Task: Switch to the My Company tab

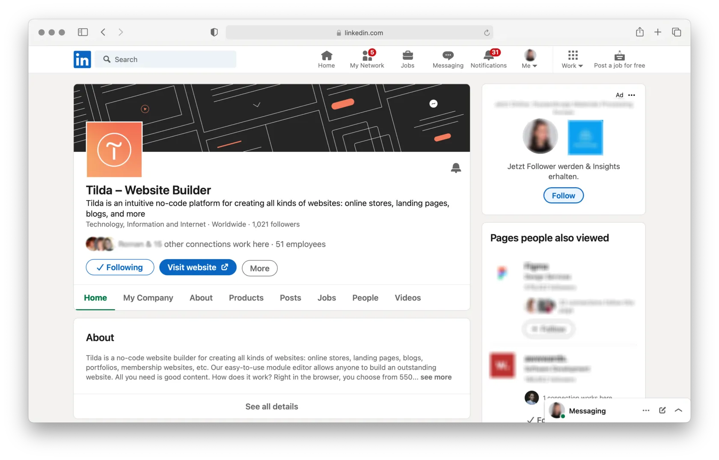Action: click(148, 298)
